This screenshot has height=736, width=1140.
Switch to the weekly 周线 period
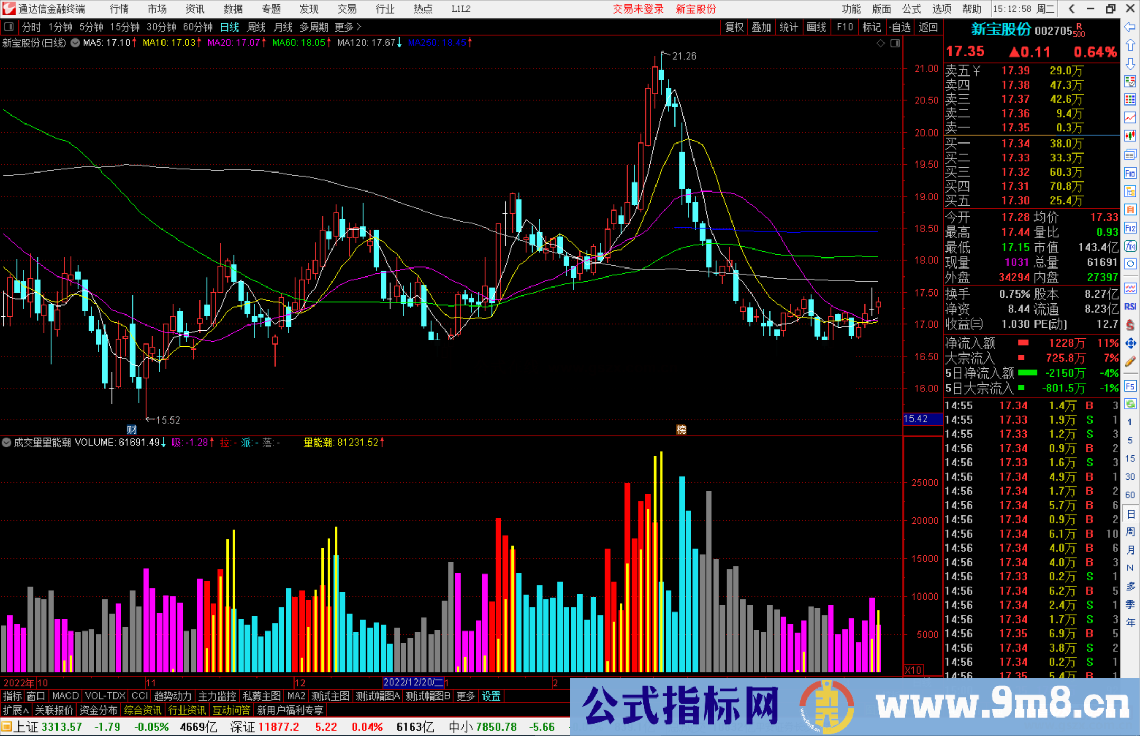256,27
